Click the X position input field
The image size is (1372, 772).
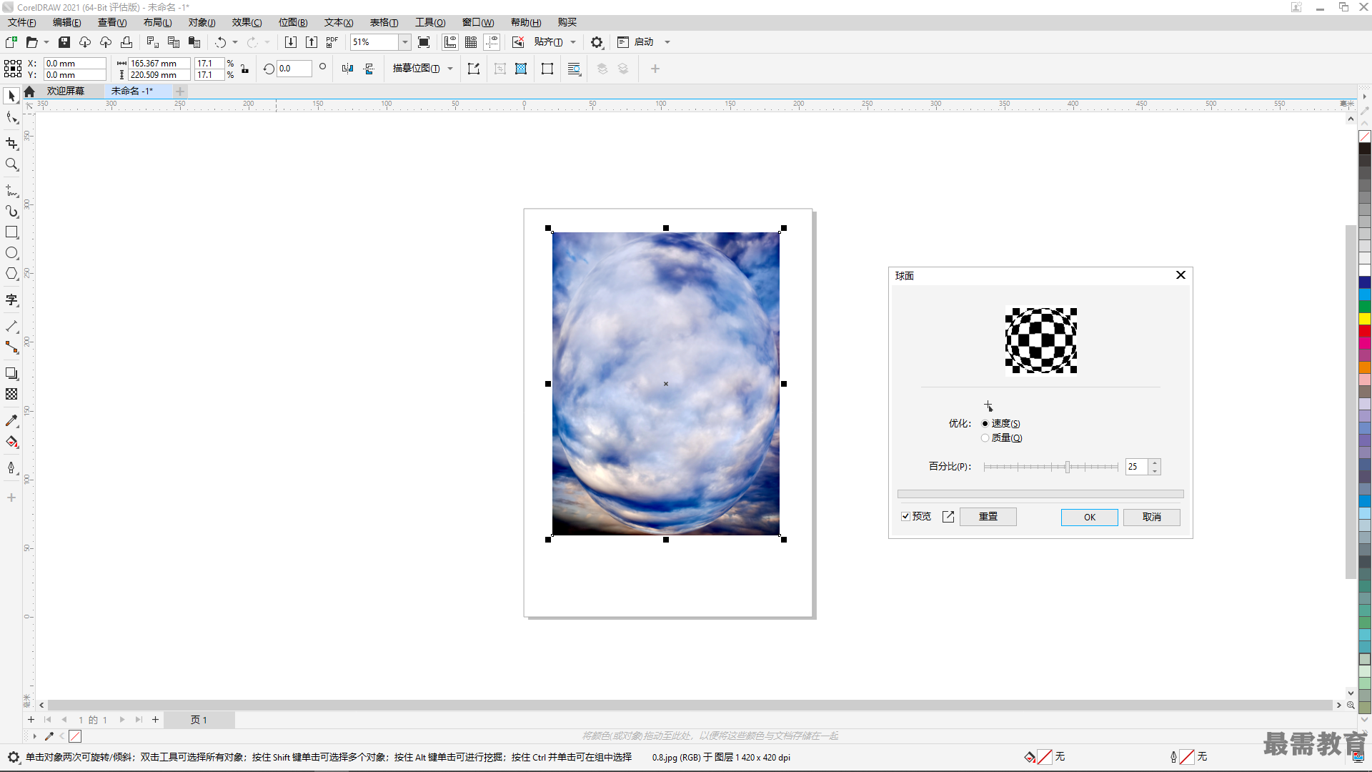(74, 63)
